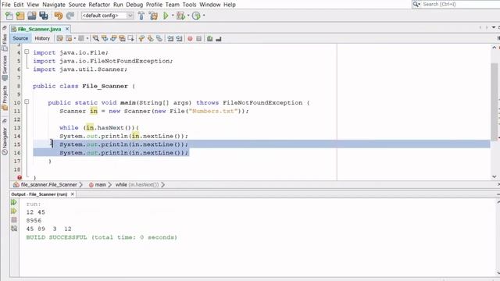Open the default config dropdown
Image resolution: width=500 pixels, height=281 pixels.
pos(108,16)
